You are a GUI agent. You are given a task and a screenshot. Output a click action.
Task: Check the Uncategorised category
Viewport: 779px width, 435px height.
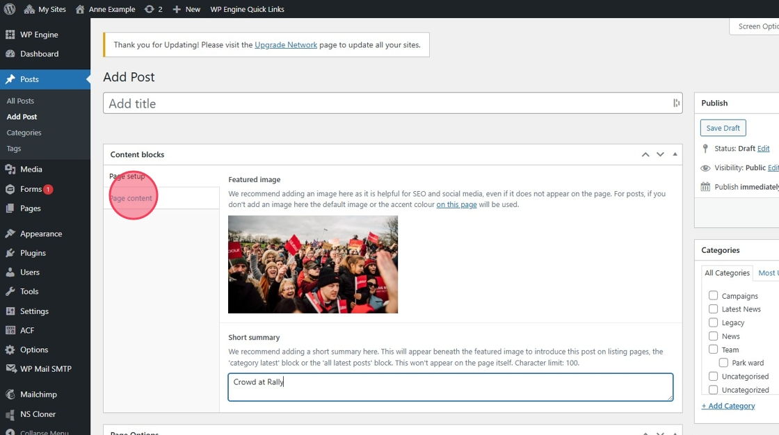coord(713,376)
